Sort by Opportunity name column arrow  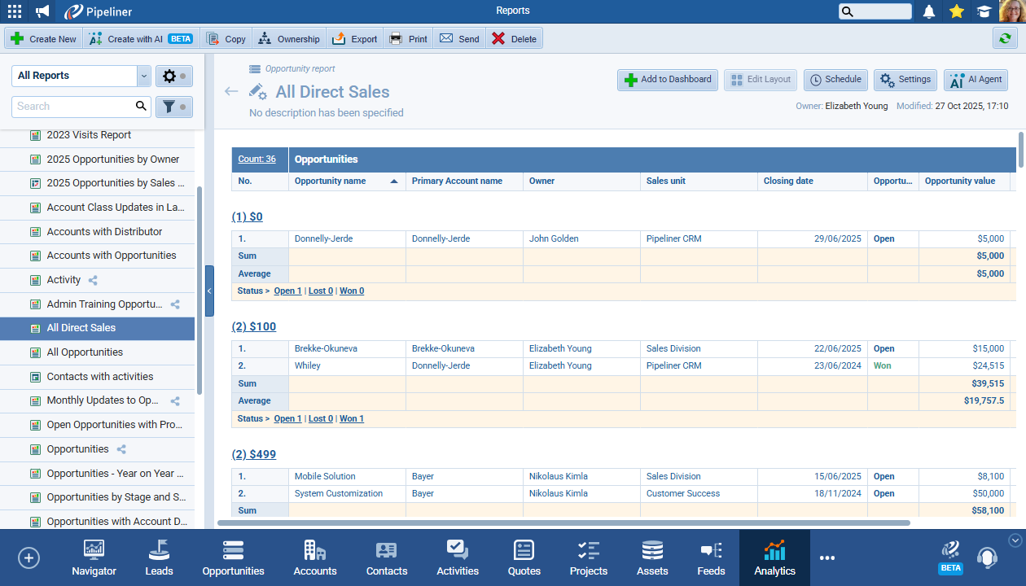[394, 181]
